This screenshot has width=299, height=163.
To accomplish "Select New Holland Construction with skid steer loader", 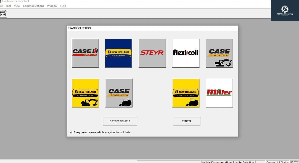I will (x=186, y=93).
